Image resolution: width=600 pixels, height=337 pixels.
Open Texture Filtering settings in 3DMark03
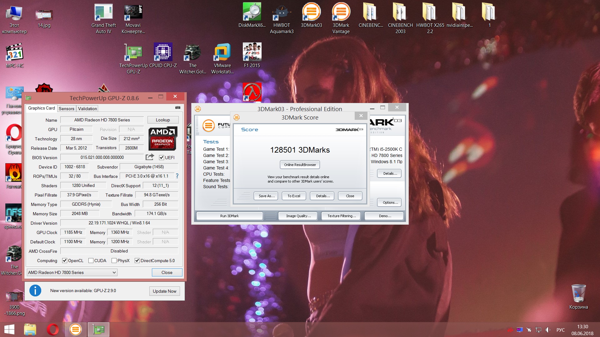pos(341,216)
